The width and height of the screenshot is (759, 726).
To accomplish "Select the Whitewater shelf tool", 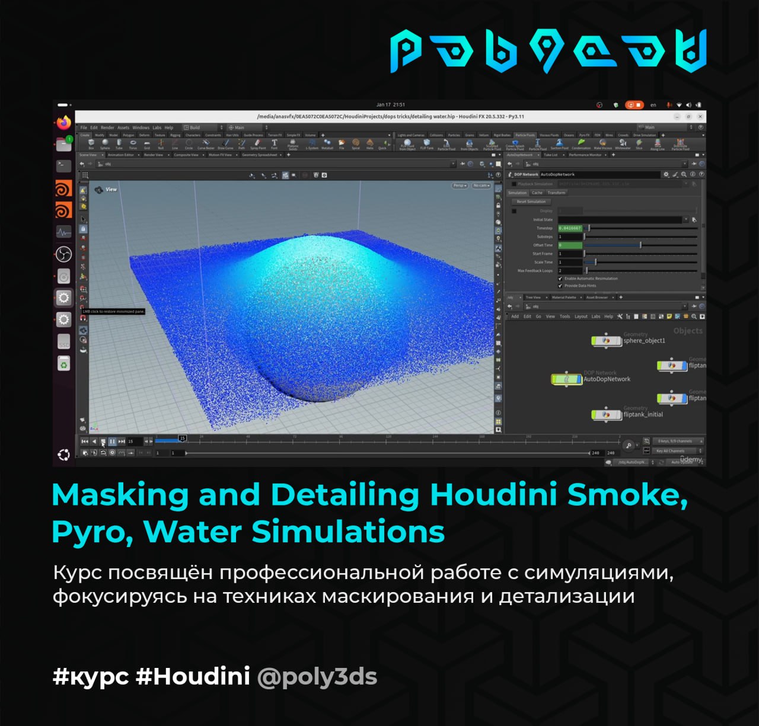I will coord(623,145).
